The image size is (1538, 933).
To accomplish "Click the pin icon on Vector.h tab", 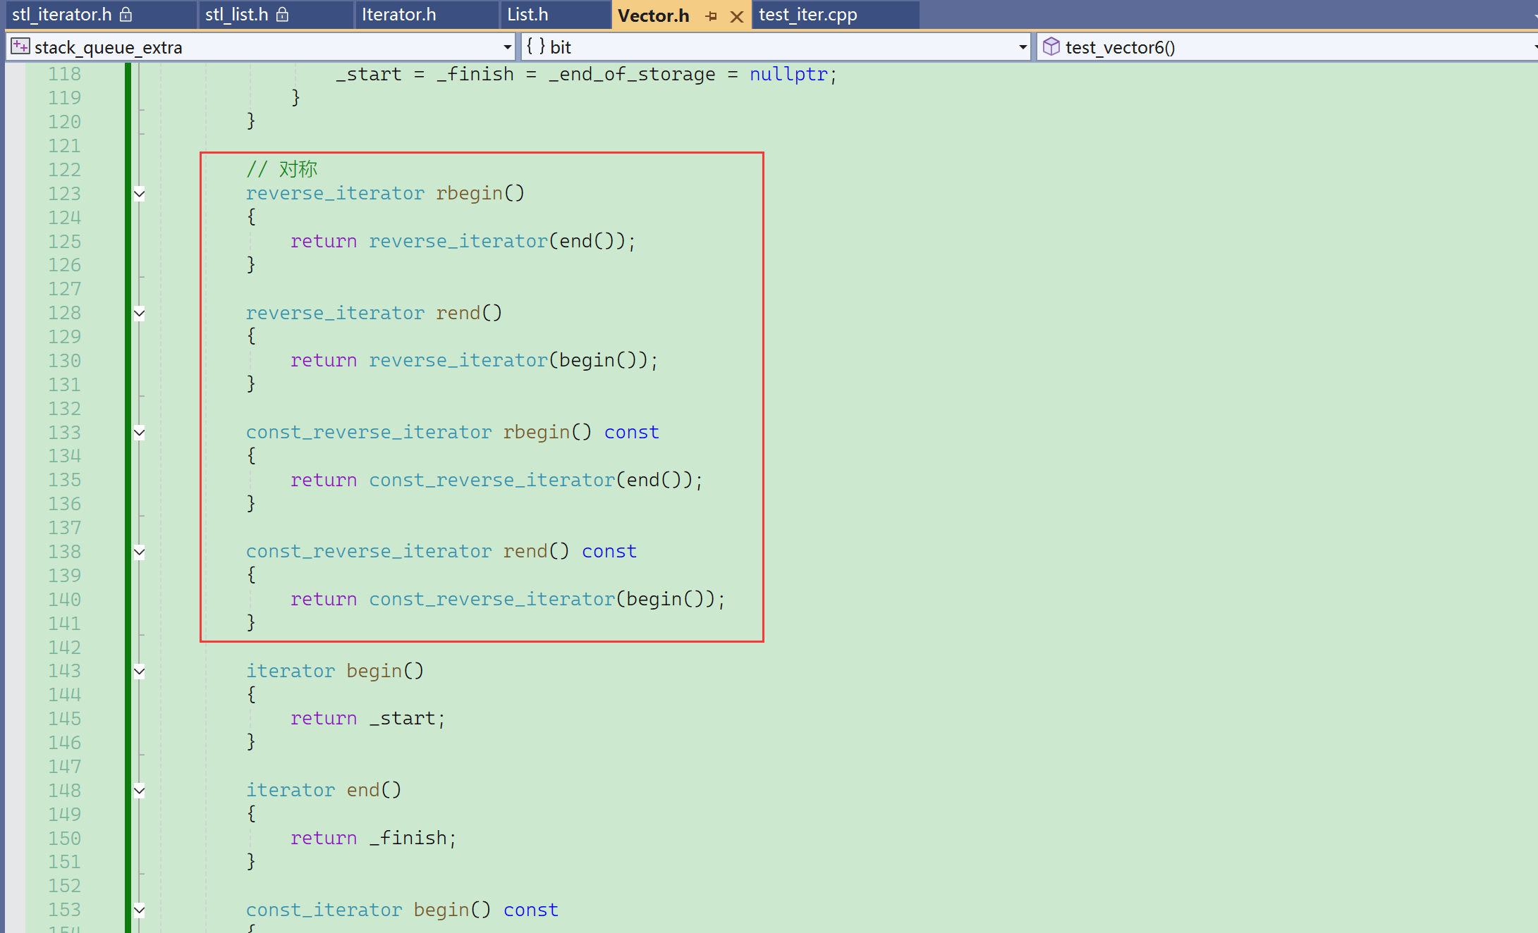I will tap(711, 16).
